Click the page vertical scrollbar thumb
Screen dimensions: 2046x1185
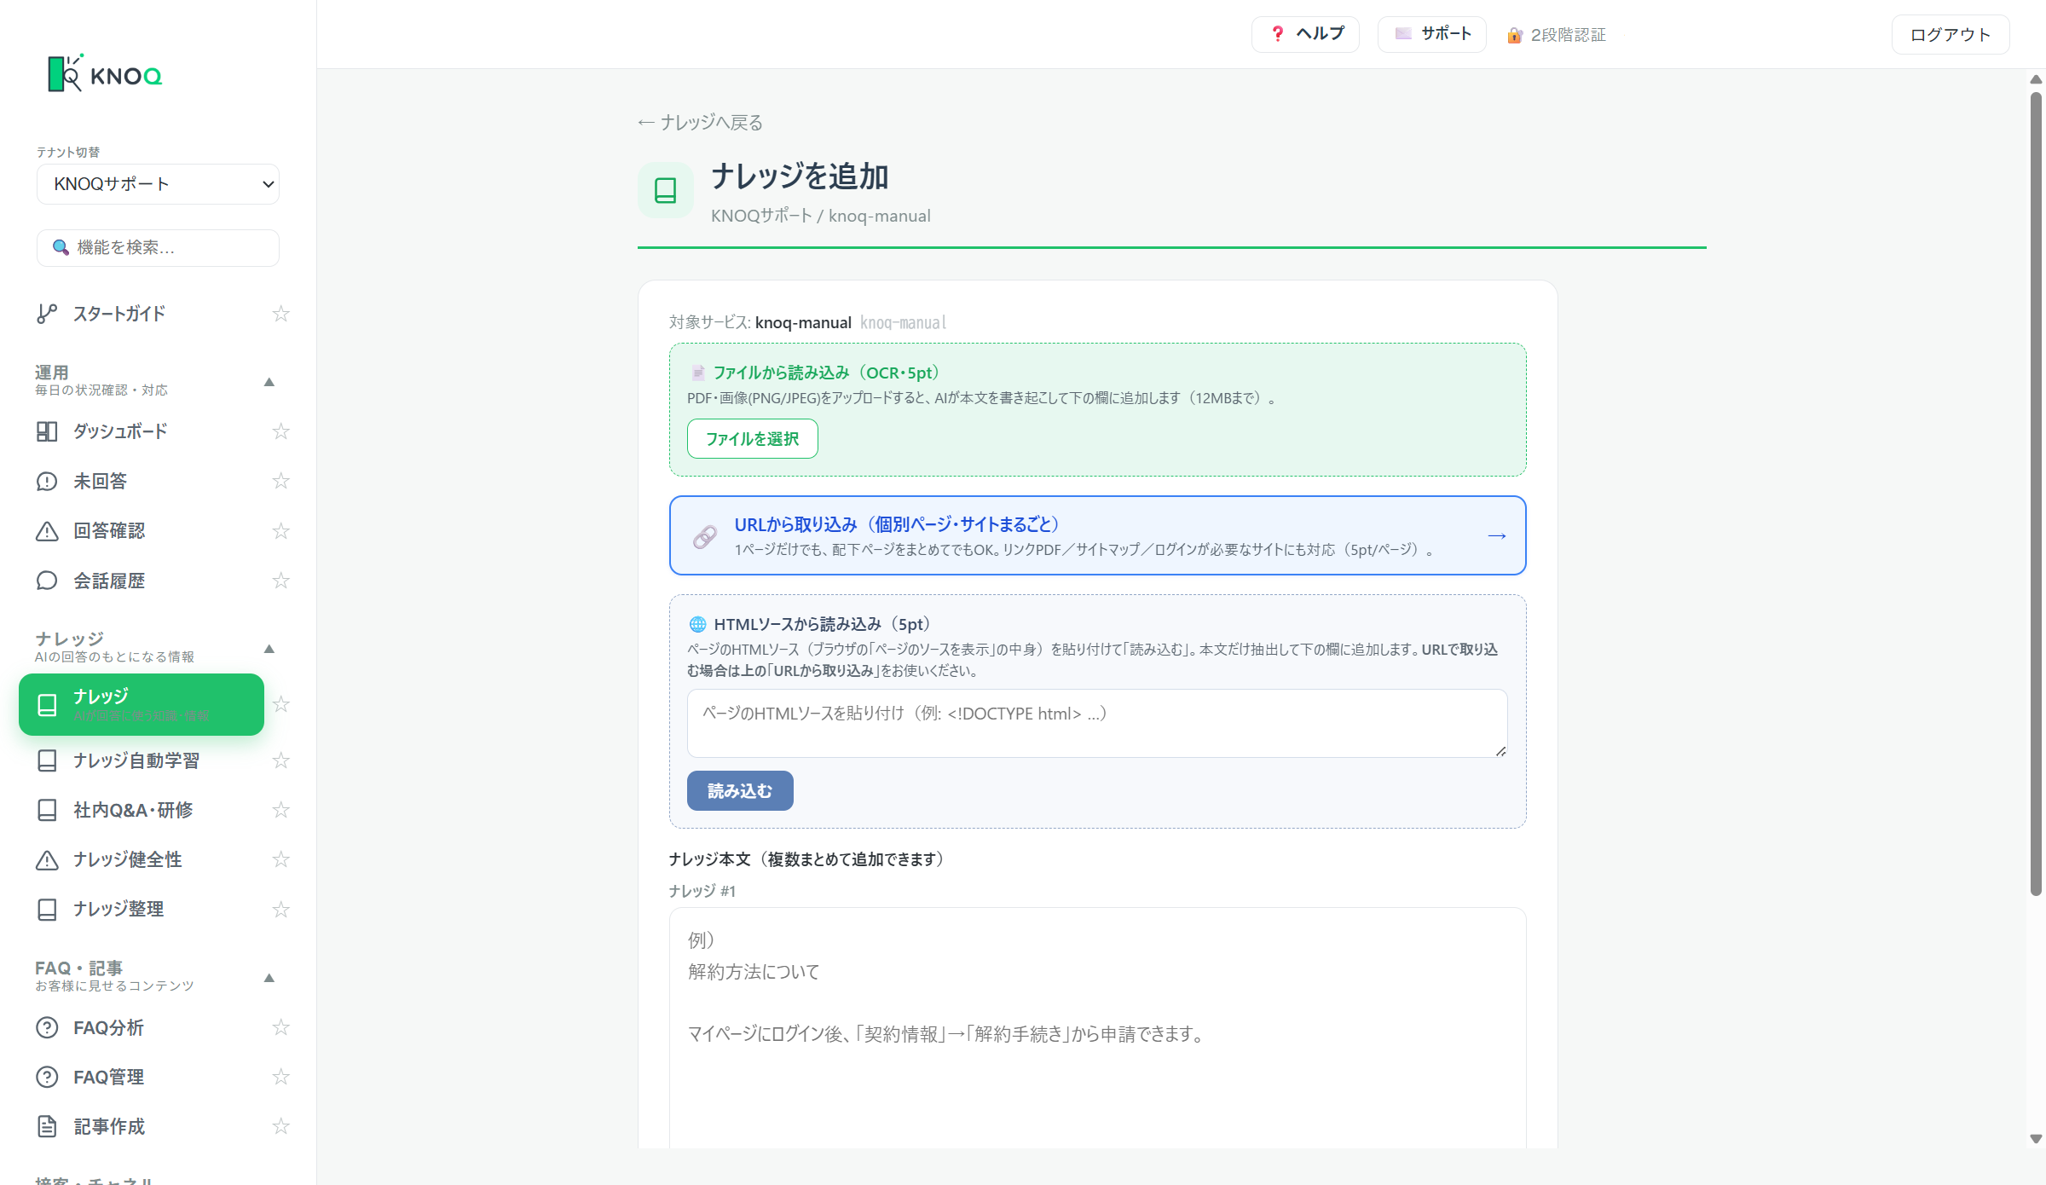[2036, 494]
